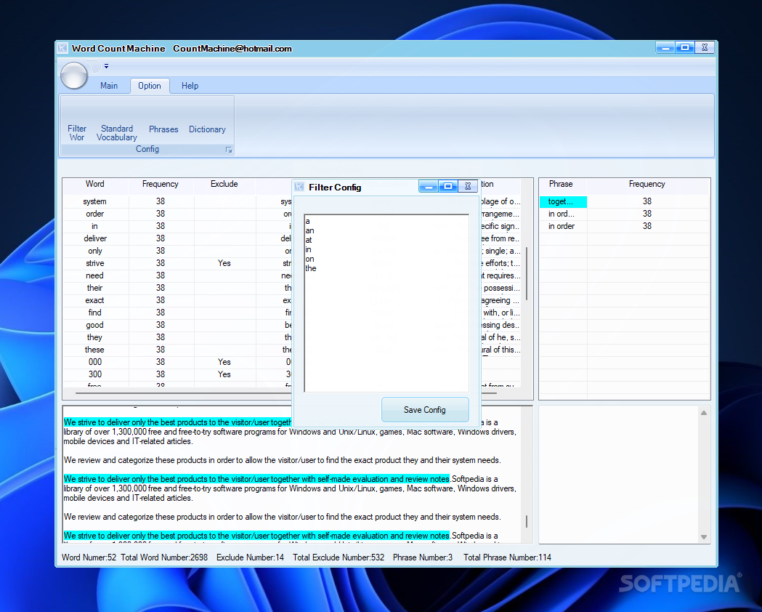Viewport: 762px width, 612px height.
Task: Click the Yes exclude cell for 000
Action: point(224,362)
